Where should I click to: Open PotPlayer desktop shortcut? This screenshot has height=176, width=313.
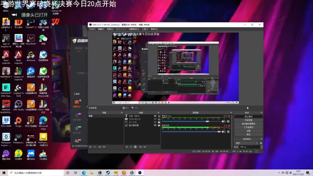43,140
